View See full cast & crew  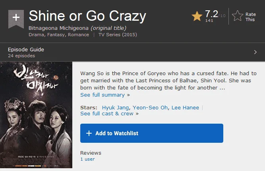click(109, 114)
